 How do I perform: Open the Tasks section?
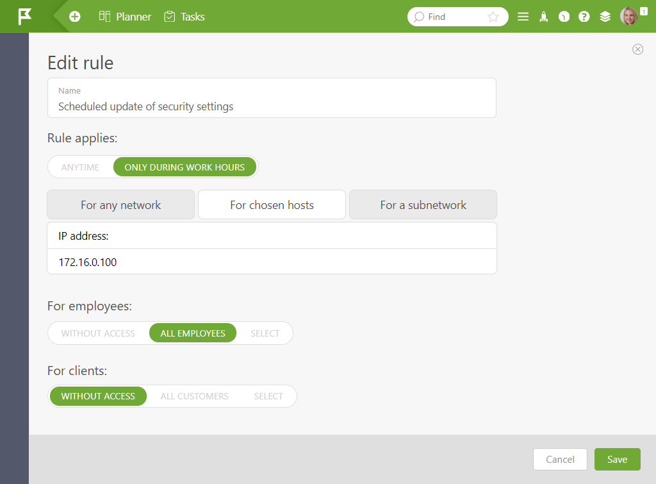click(184, 17)
